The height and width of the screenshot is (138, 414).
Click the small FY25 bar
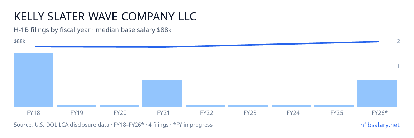[x=334, y=106]
